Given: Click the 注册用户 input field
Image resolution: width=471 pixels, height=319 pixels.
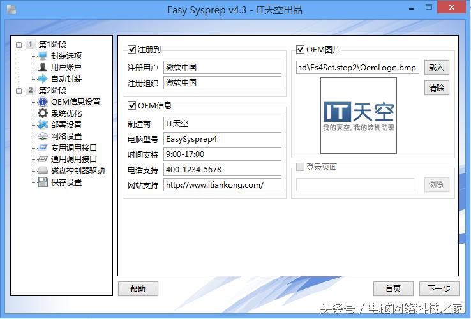Looking at the screenshot, I should [x=222, y=67].
